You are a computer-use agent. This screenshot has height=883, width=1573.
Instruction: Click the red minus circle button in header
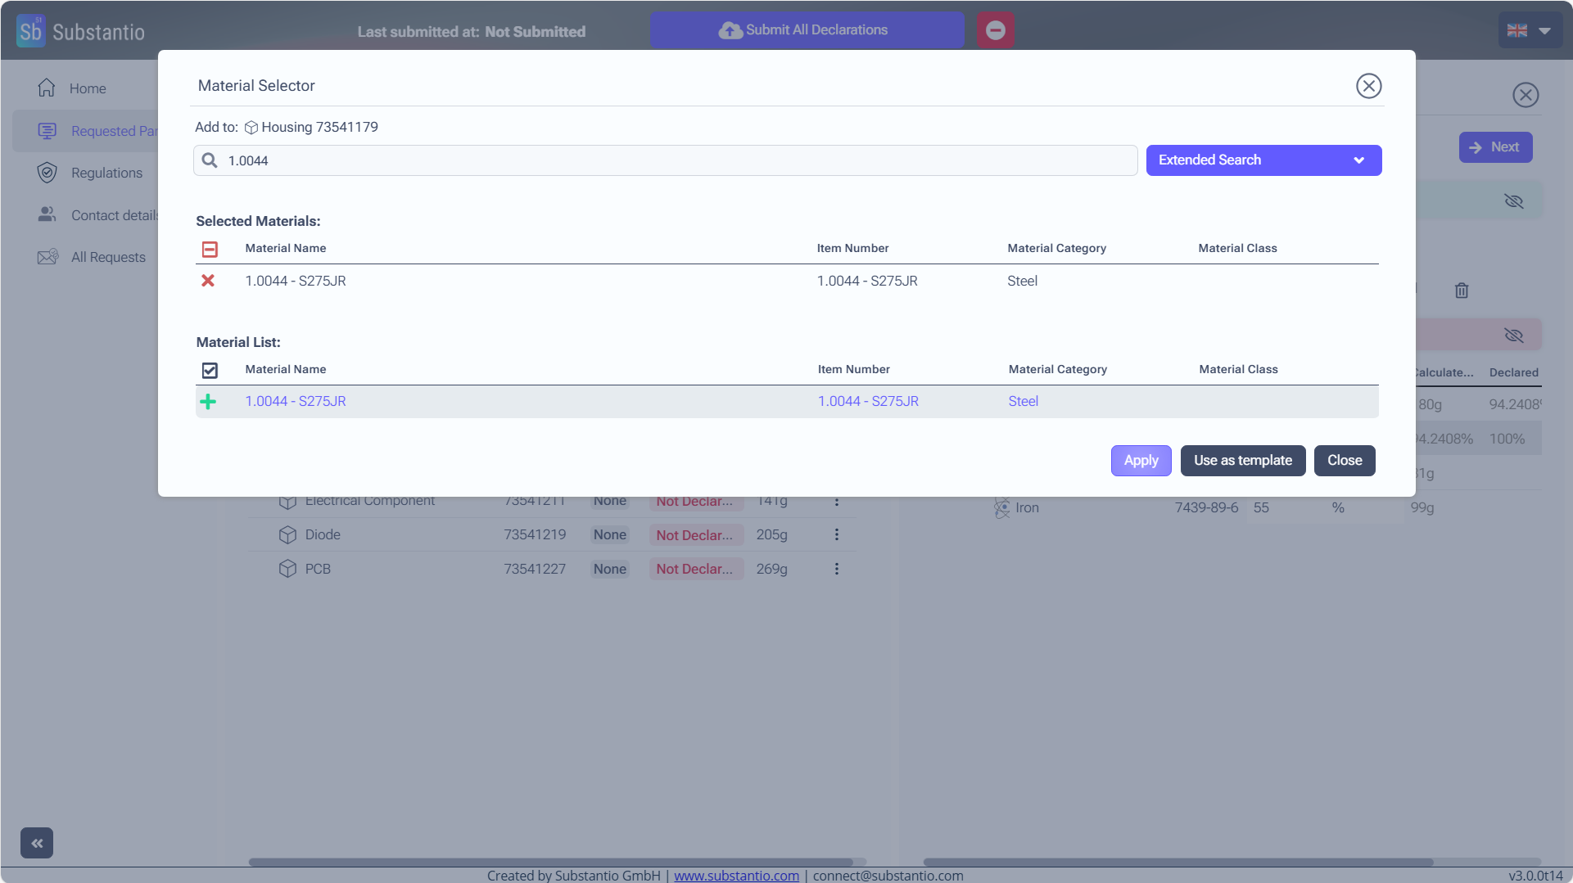[x=996, y=30]
